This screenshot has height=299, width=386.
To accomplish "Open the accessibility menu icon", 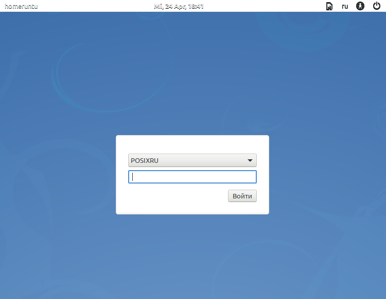I will pos(360,6).
